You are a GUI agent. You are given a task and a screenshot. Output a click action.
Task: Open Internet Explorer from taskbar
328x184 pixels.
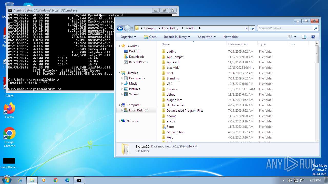click(x=20, y=180)
